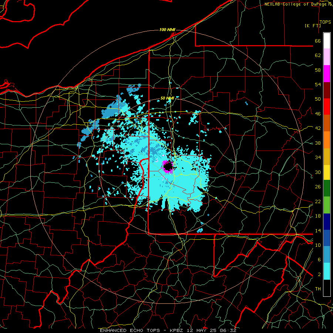Screen dimensions: 333x333
Task: Click the legend value '14'
Action: click(x=318, y=231)
